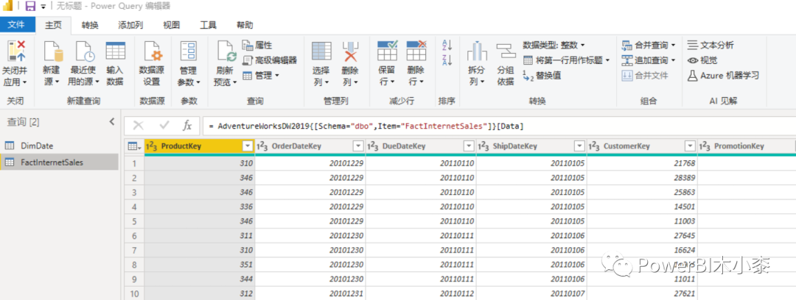
Task: Collapse the Queries pane chevron
Action: point(112,121)
